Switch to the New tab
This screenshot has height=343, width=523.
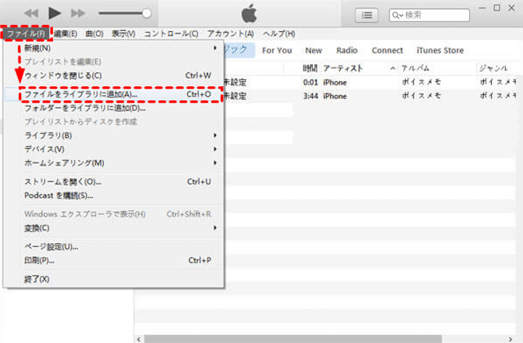coord(314,50)
